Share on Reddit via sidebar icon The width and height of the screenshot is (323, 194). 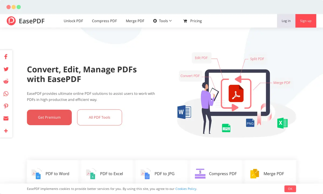[6, 81]
